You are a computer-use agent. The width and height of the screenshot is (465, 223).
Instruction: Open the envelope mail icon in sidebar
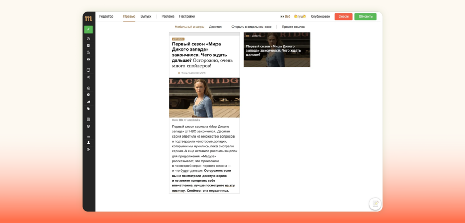88,59
